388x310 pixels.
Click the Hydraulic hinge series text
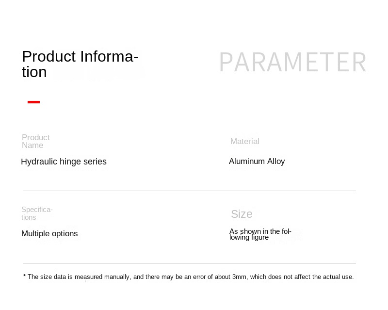(64, 162)
